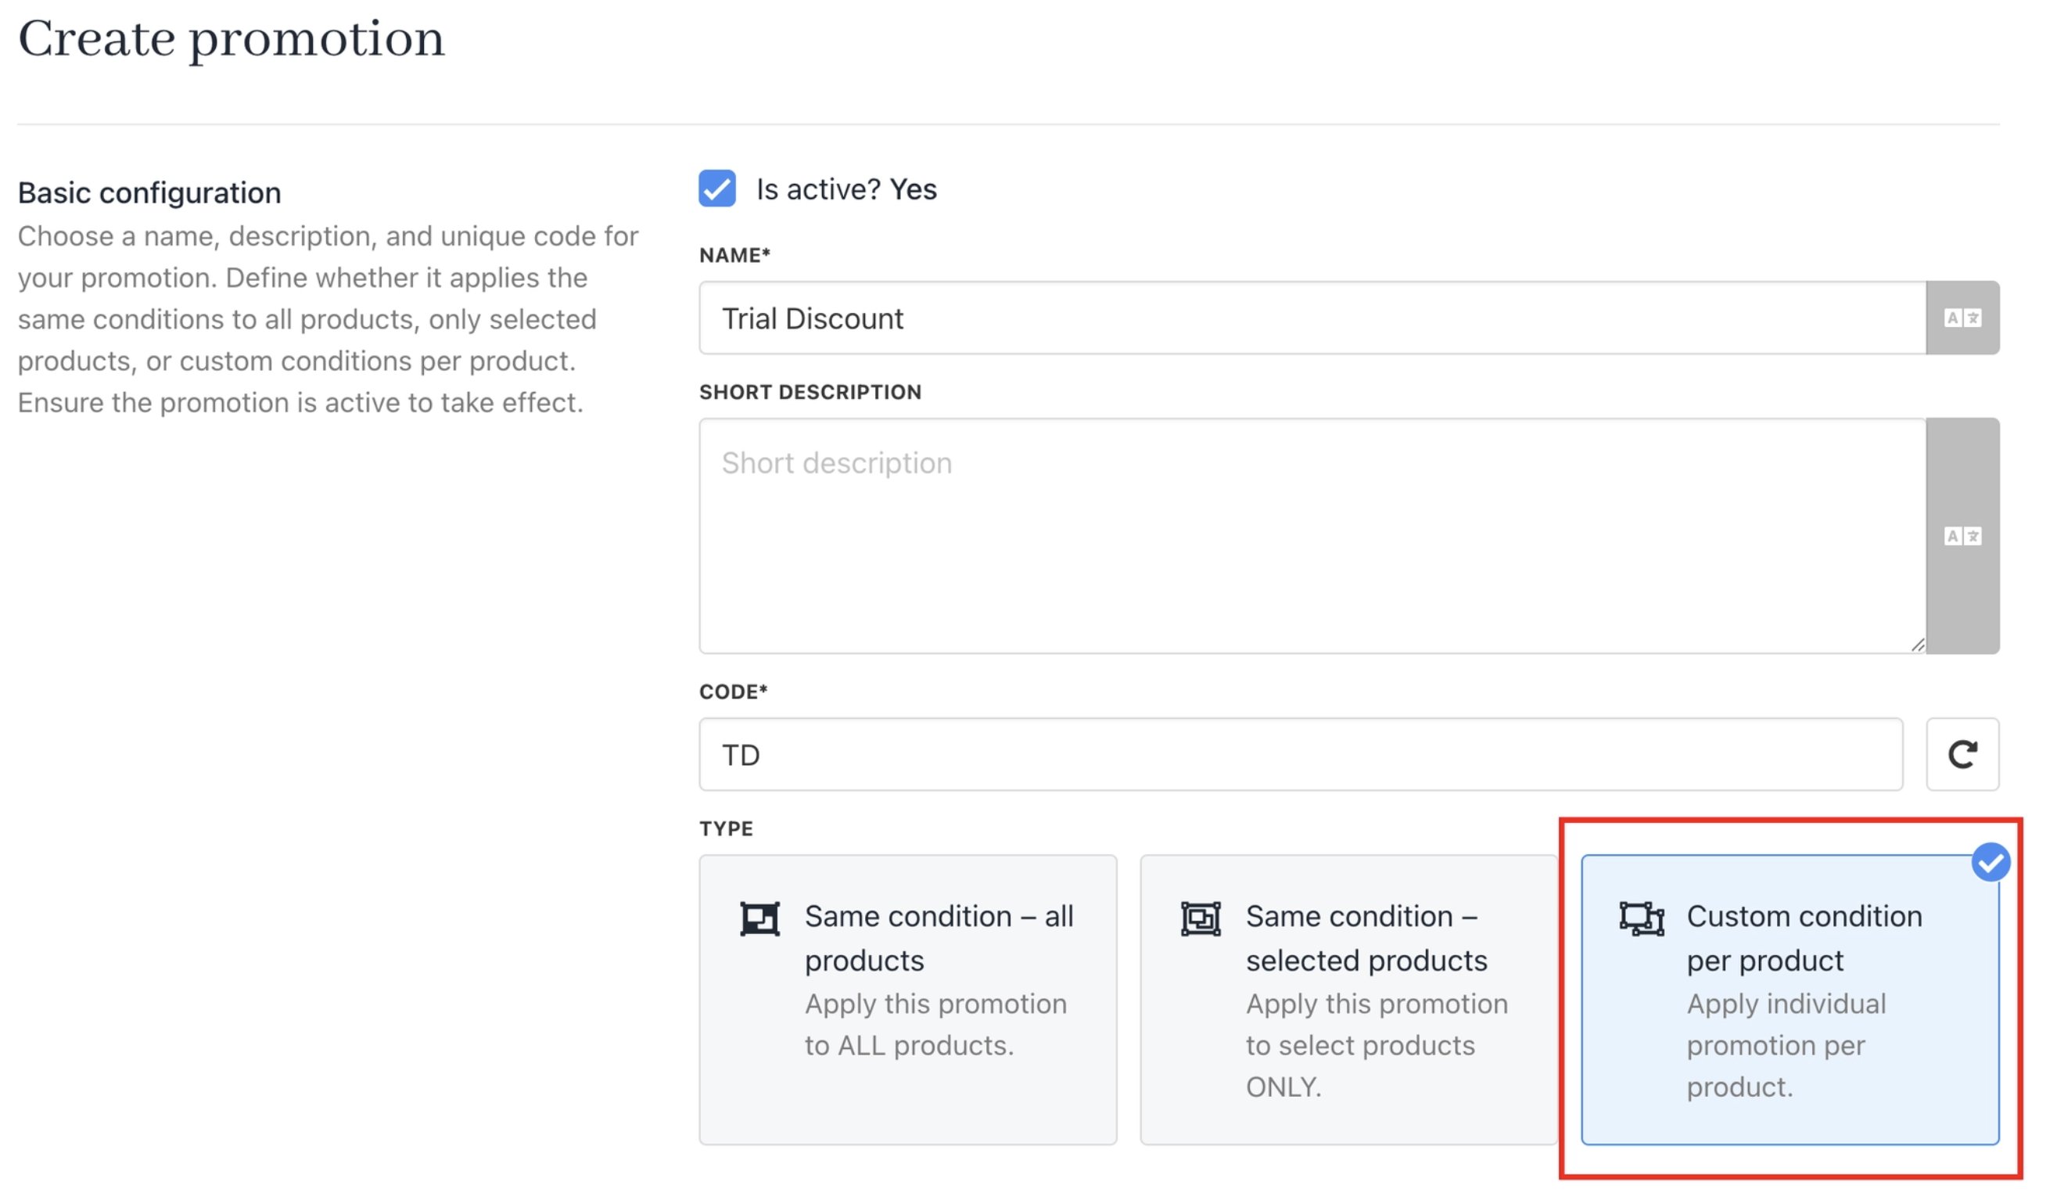Focus the Name field with Trial Discount
The width and height of the screenshot is (2057, 1200).
tap(1312, 318)
